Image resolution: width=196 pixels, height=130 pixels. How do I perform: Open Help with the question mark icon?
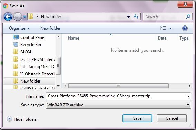coord(185,28)
